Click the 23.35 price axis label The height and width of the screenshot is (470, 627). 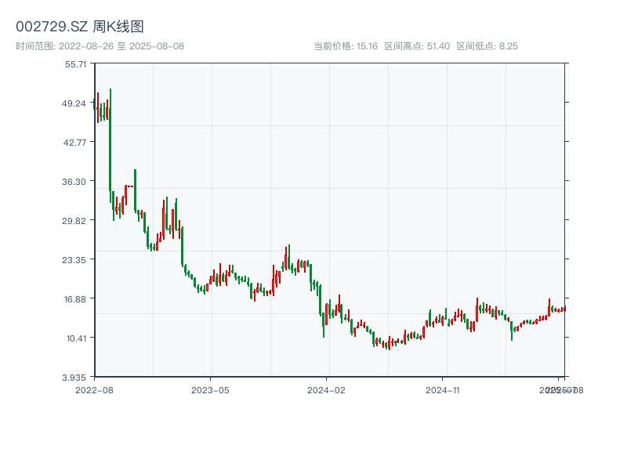click(x=76, y=260)
